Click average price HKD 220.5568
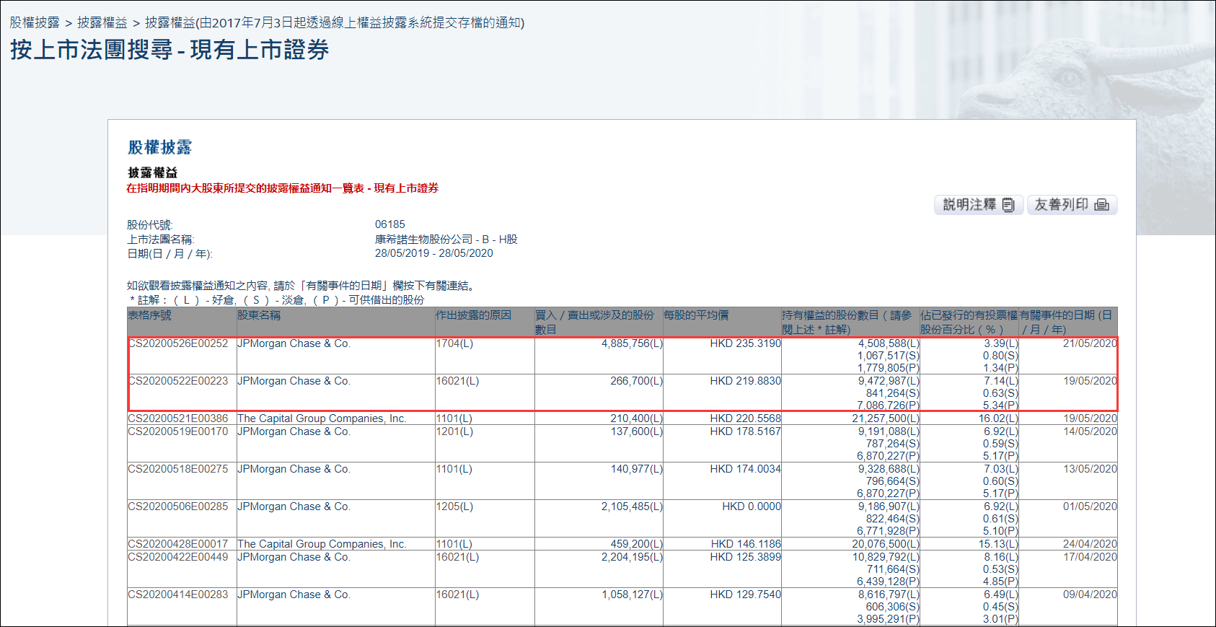The height and width of the screenshot is (627, 1216). (745, 418)
